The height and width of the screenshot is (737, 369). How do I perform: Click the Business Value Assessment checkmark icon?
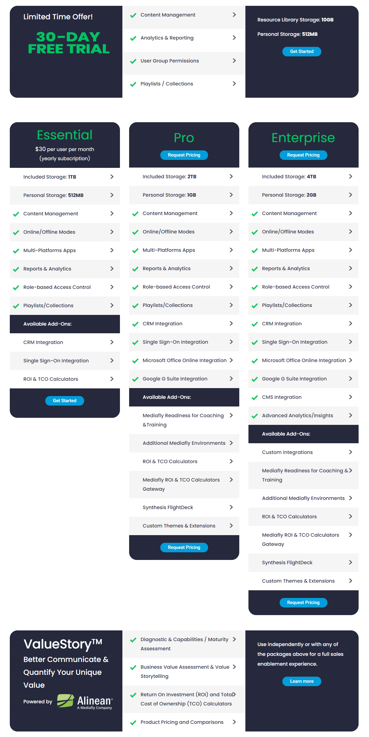pyautogui.click(x=133, y=667)
